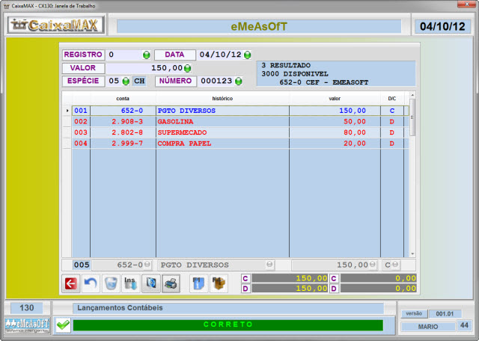Screen dimensions: 479x341
Task: Open the D/C selector in entry row
Action: click(395, 265)
